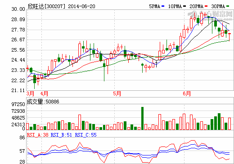Click the 97250 volume axis label
Image resolution: width=234 pixels, height=164 pixels.
click(18, 104)
